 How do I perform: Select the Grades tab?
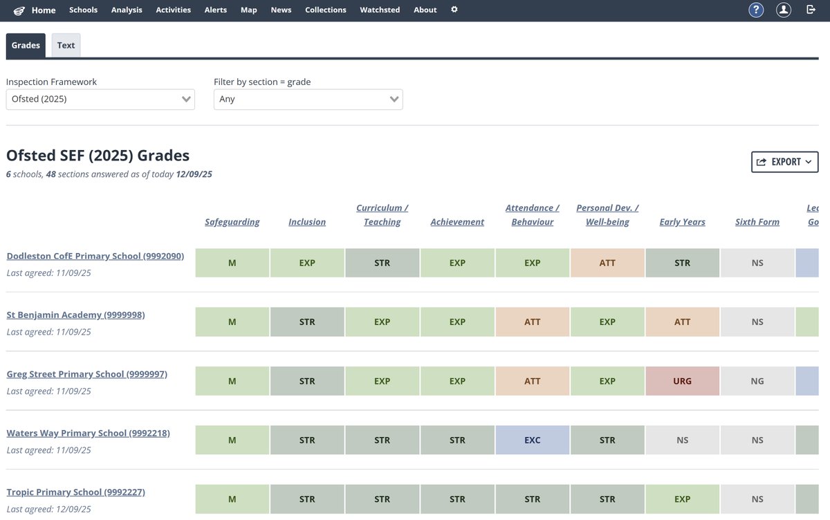[26, 45]
